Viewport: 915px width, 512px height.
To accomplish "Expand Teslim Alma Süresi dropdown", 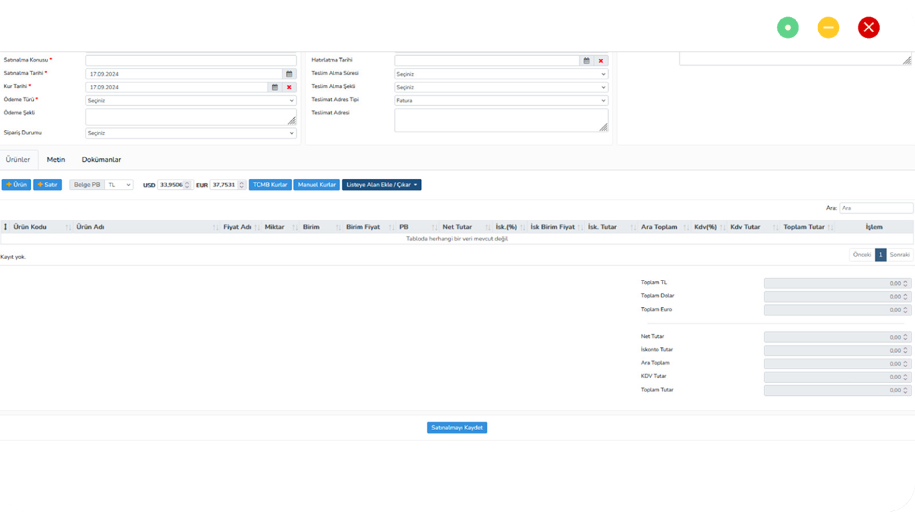I will point(501,74).
